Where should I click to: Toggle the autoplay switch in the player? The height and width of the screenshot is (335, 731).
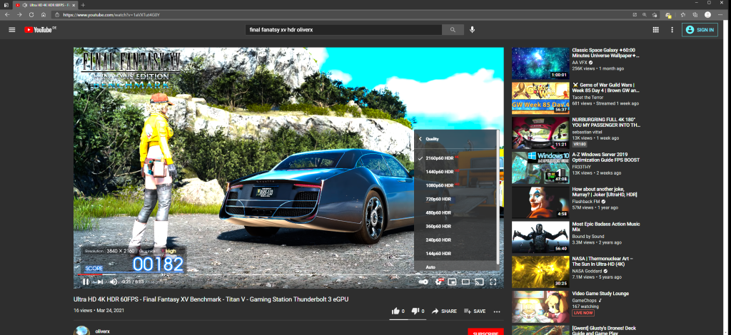423,282
